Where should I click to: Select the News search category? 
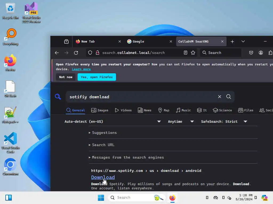144,110
